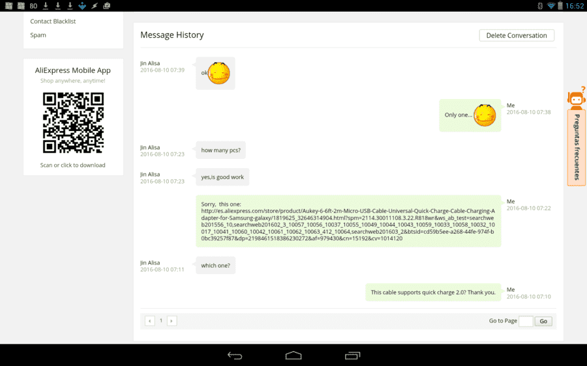Select the 'which one?' message

216,266
